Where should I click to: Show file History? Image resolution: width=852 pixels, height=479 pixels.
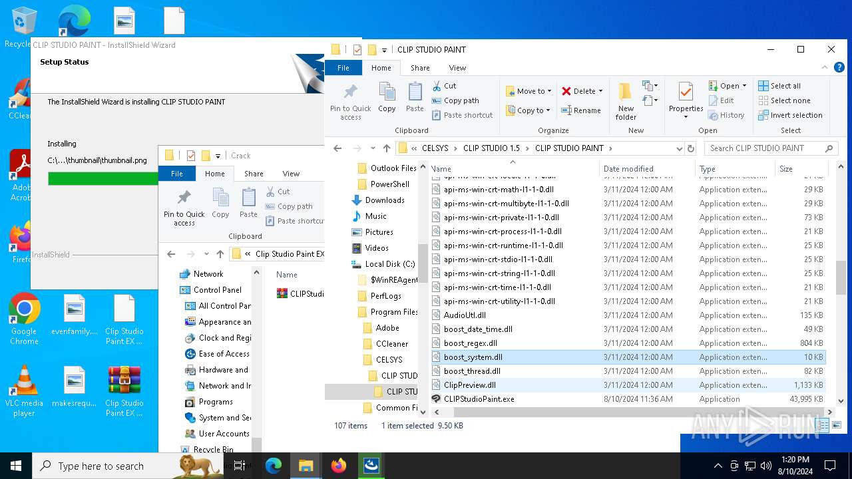(x=726, y=115)
